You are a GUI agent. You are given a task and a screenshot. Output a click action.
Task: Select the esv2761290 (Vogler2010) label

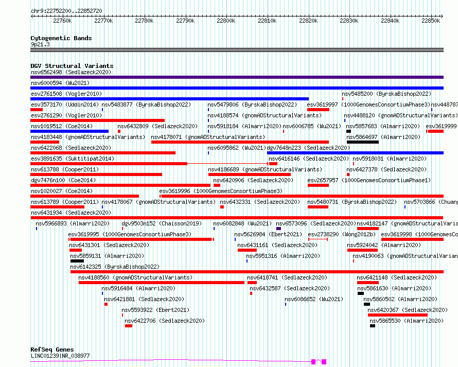66,115
